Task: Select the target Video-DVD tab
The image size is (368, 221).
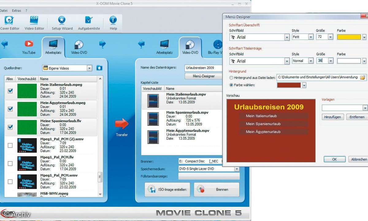Action: [x=190, y=47]
